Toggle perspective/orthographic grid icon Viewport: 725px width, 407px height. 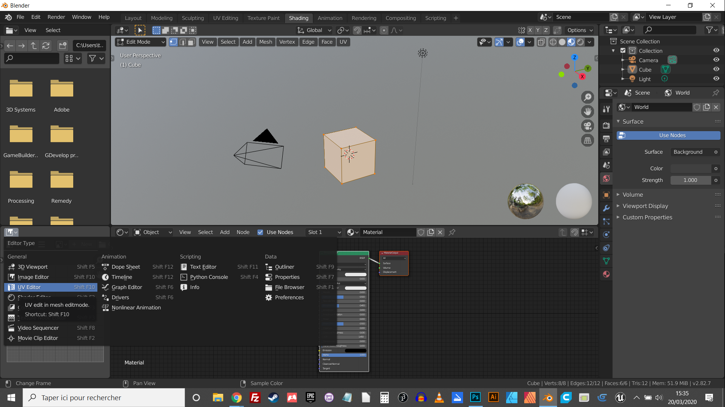tap(587, 141)
